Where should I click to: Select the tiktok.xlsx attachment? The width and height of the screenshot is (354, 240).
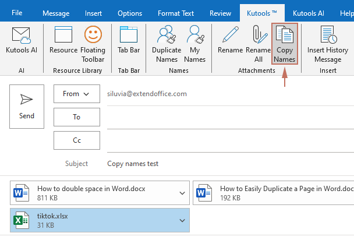(100, 220)
